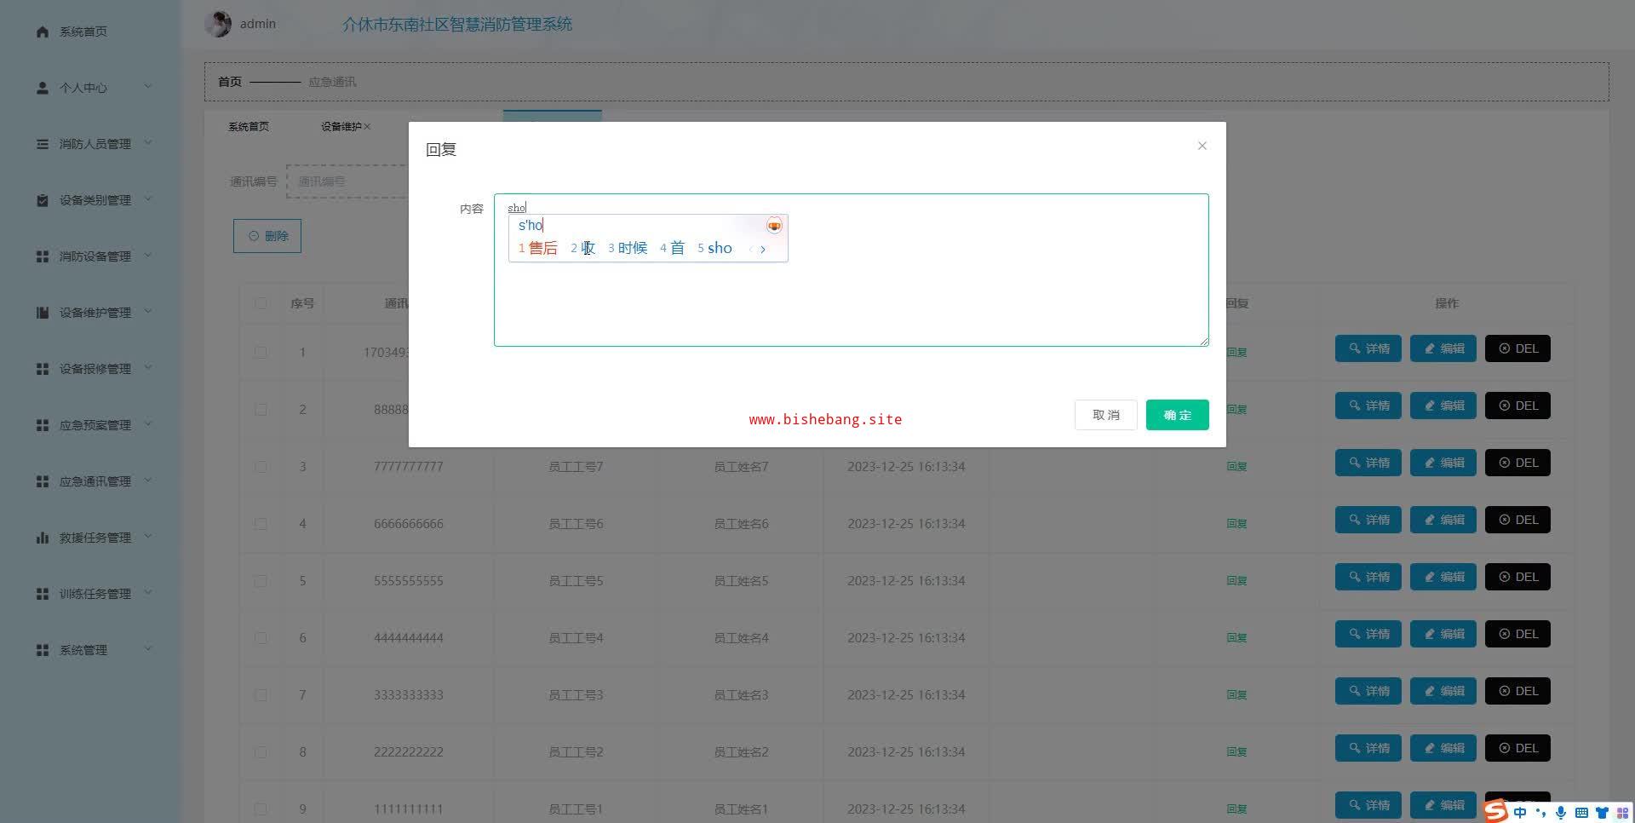
Task: Click 编辑 for row 3
Action: point(1443,463)
